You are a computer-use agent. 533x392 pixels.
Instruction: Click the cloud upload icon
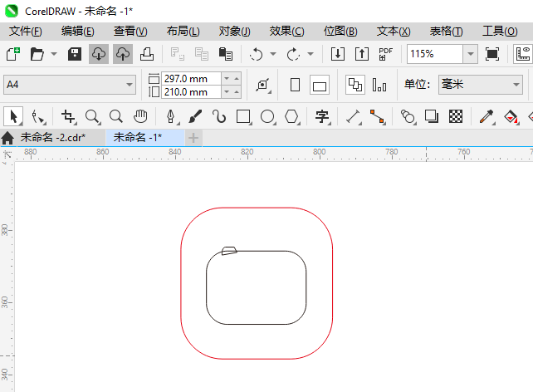click(123, 54)
